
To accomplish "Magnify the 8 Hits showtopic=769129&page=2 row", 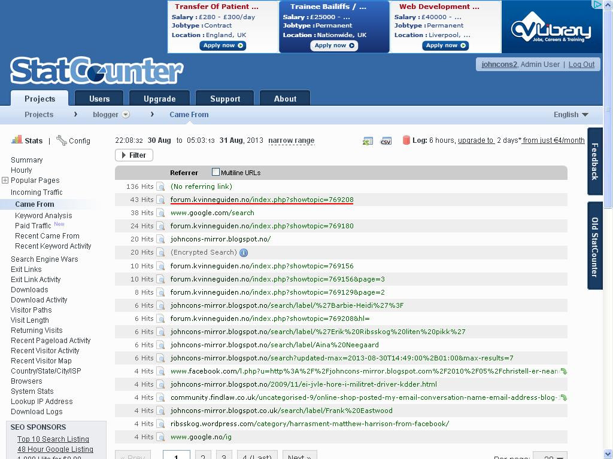I will tap(160, 292).
